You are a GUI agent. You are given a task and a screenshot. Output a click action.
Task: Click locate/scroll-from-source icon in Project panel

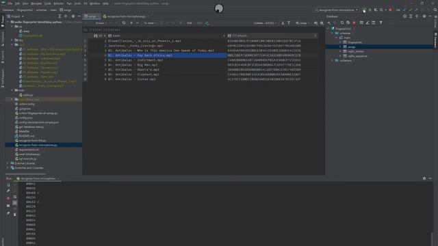pos(60,16)
